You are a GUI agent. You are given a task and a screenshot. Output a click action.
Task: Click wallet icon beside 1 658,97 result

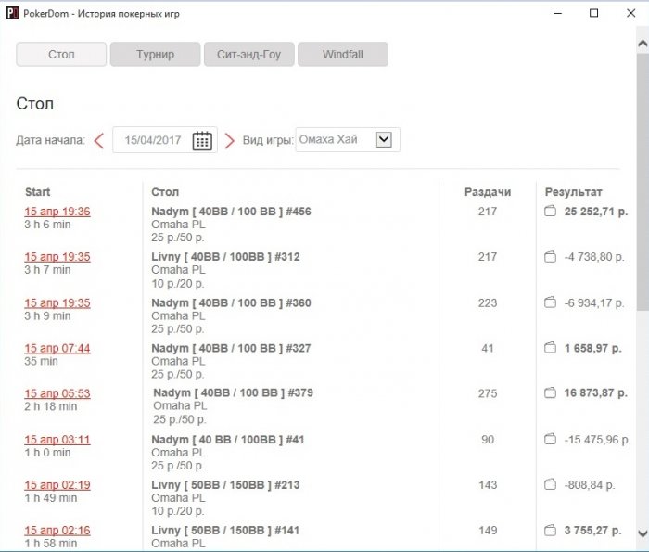point(551,348)
